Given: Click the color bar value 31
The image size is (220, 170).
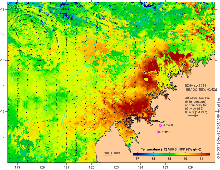Looking at the screenshot, I should 201,159.
